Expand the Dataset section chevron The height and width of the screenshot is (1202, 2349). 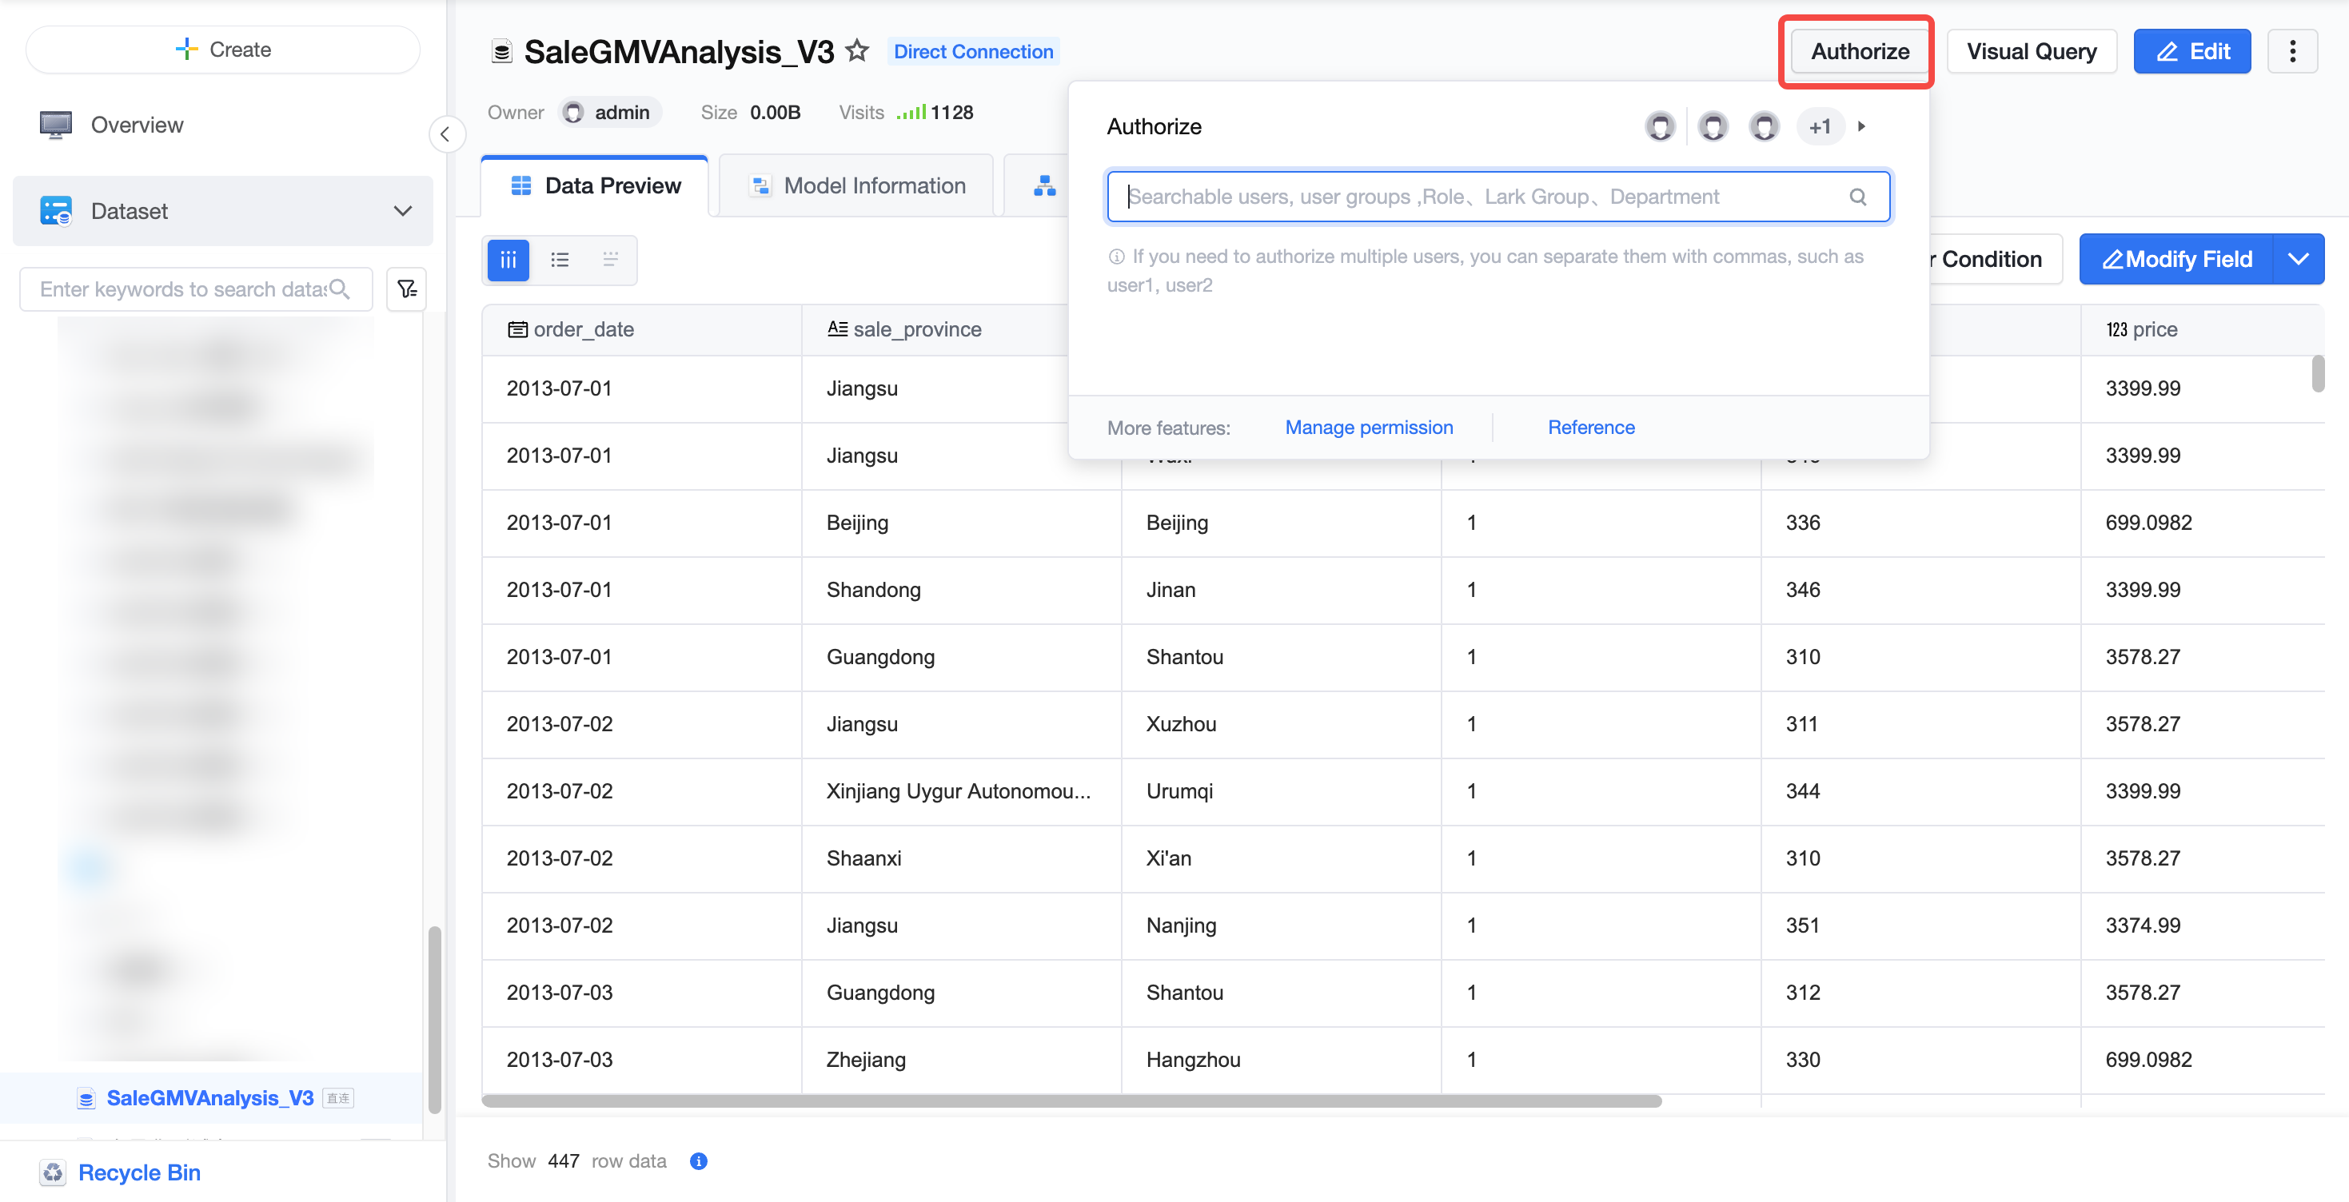click(x=402, y=212)
